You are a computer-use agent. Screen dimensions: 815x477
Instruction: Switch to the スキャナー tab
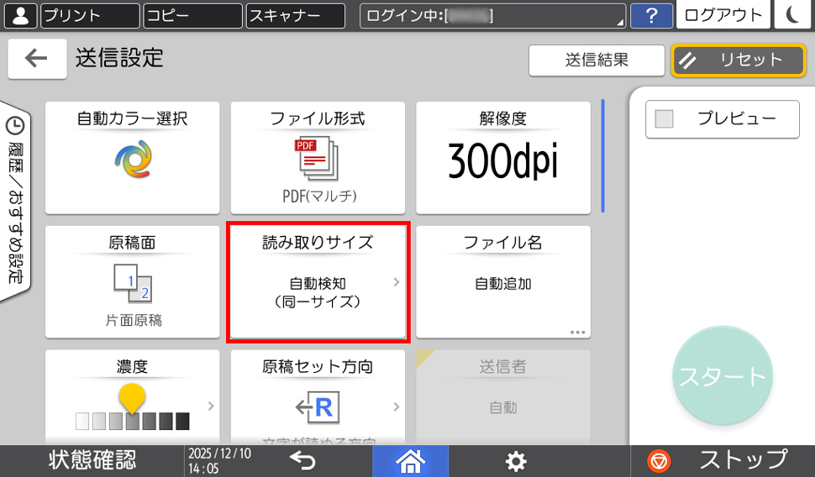pyautogui.click(x=295, y=15)
